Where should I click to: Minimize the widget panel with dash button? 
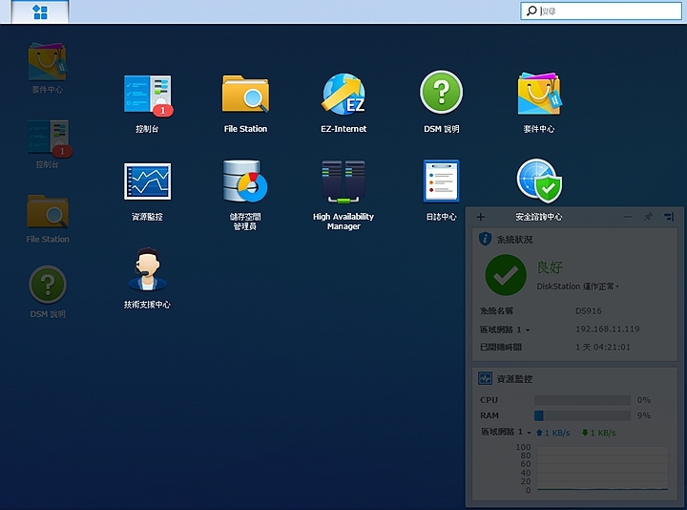[627, 217]
